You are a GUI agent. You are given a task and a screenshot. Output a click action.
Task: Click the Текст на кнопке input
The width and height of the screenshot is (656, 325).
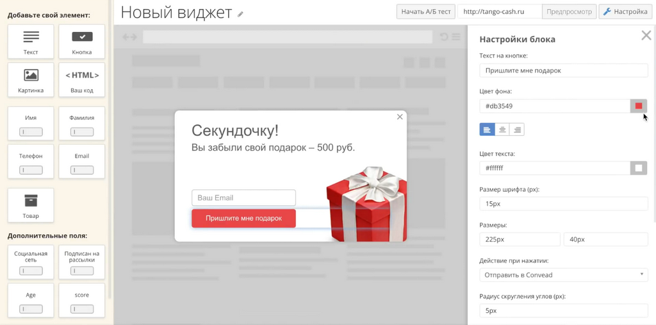coord(564,71)
